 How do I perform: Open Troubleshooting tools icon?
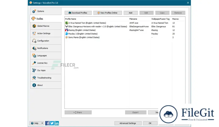pyautogui.click(x=34, y=78)
